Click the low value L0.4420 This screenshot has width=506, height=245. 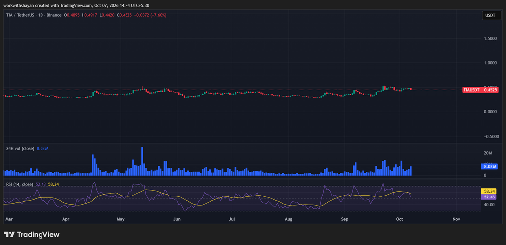(107, 15)
